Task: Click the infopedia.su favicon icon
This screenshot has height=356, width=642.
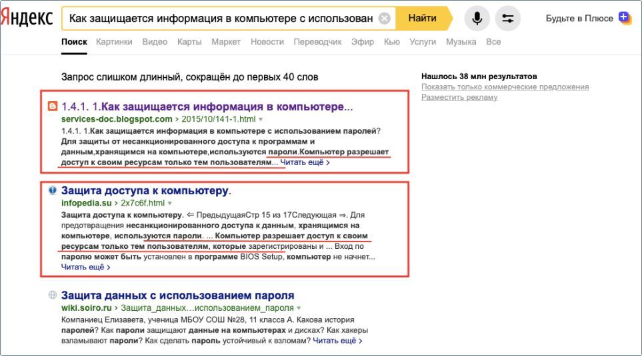Action: point(53,190)
